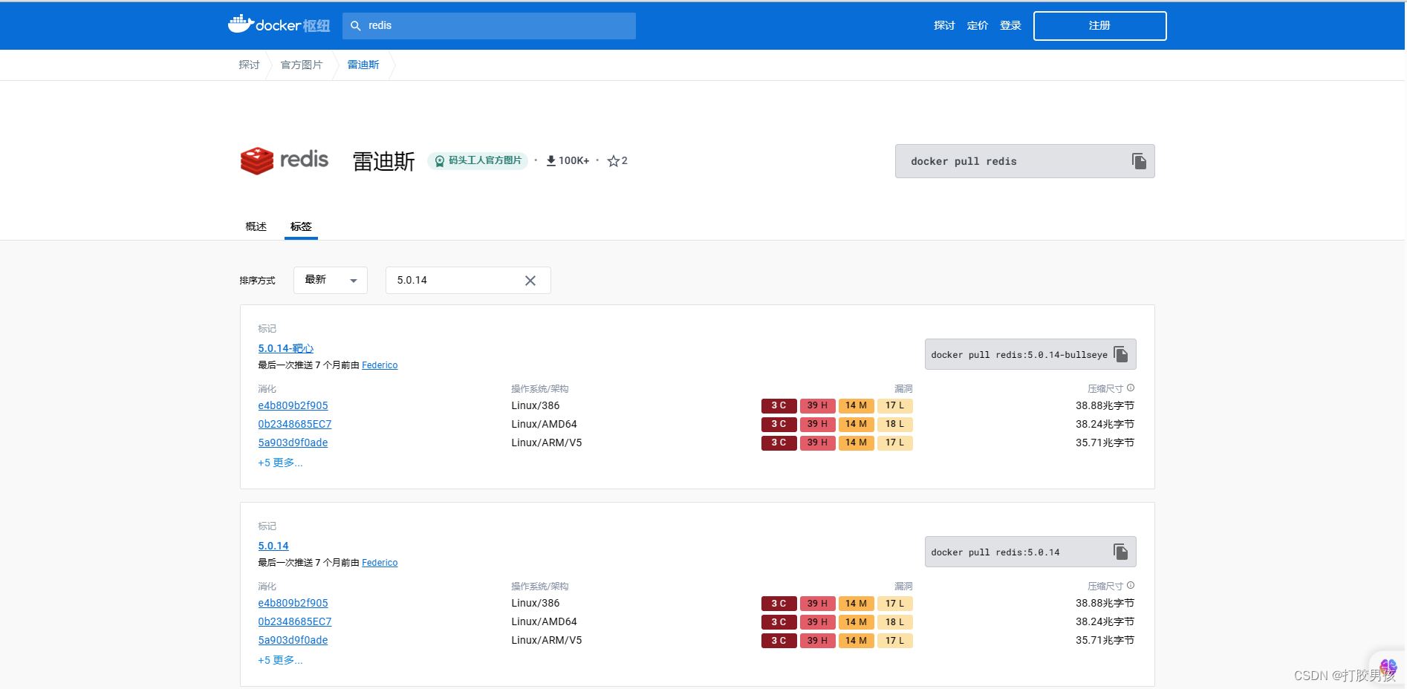1407x689 pixels.
Task: Click the 雷迪斯 repository title
Action: click(383, 161)
